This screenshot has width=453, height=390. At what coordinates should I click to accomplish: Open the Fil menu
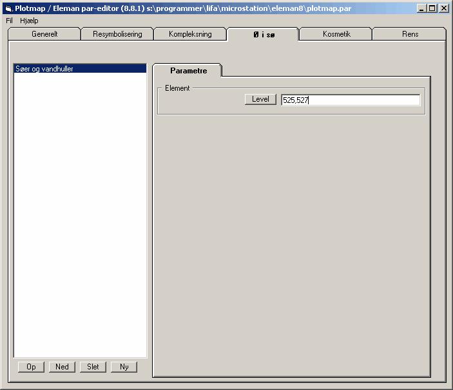[x=9, y=21]
